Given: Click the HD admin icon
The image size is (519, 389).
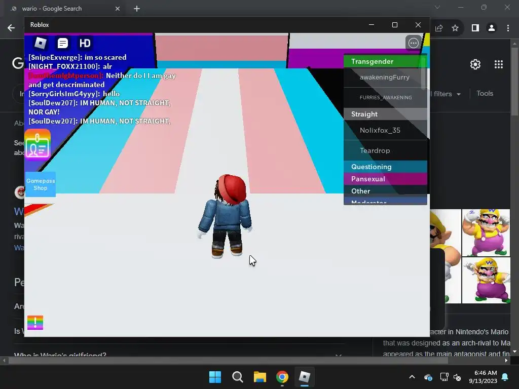Looking at the screenshot, I should click(x=85, y=43).
